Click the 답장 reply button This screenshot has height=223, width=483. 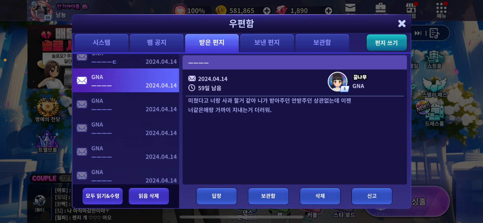coord(217,196)
